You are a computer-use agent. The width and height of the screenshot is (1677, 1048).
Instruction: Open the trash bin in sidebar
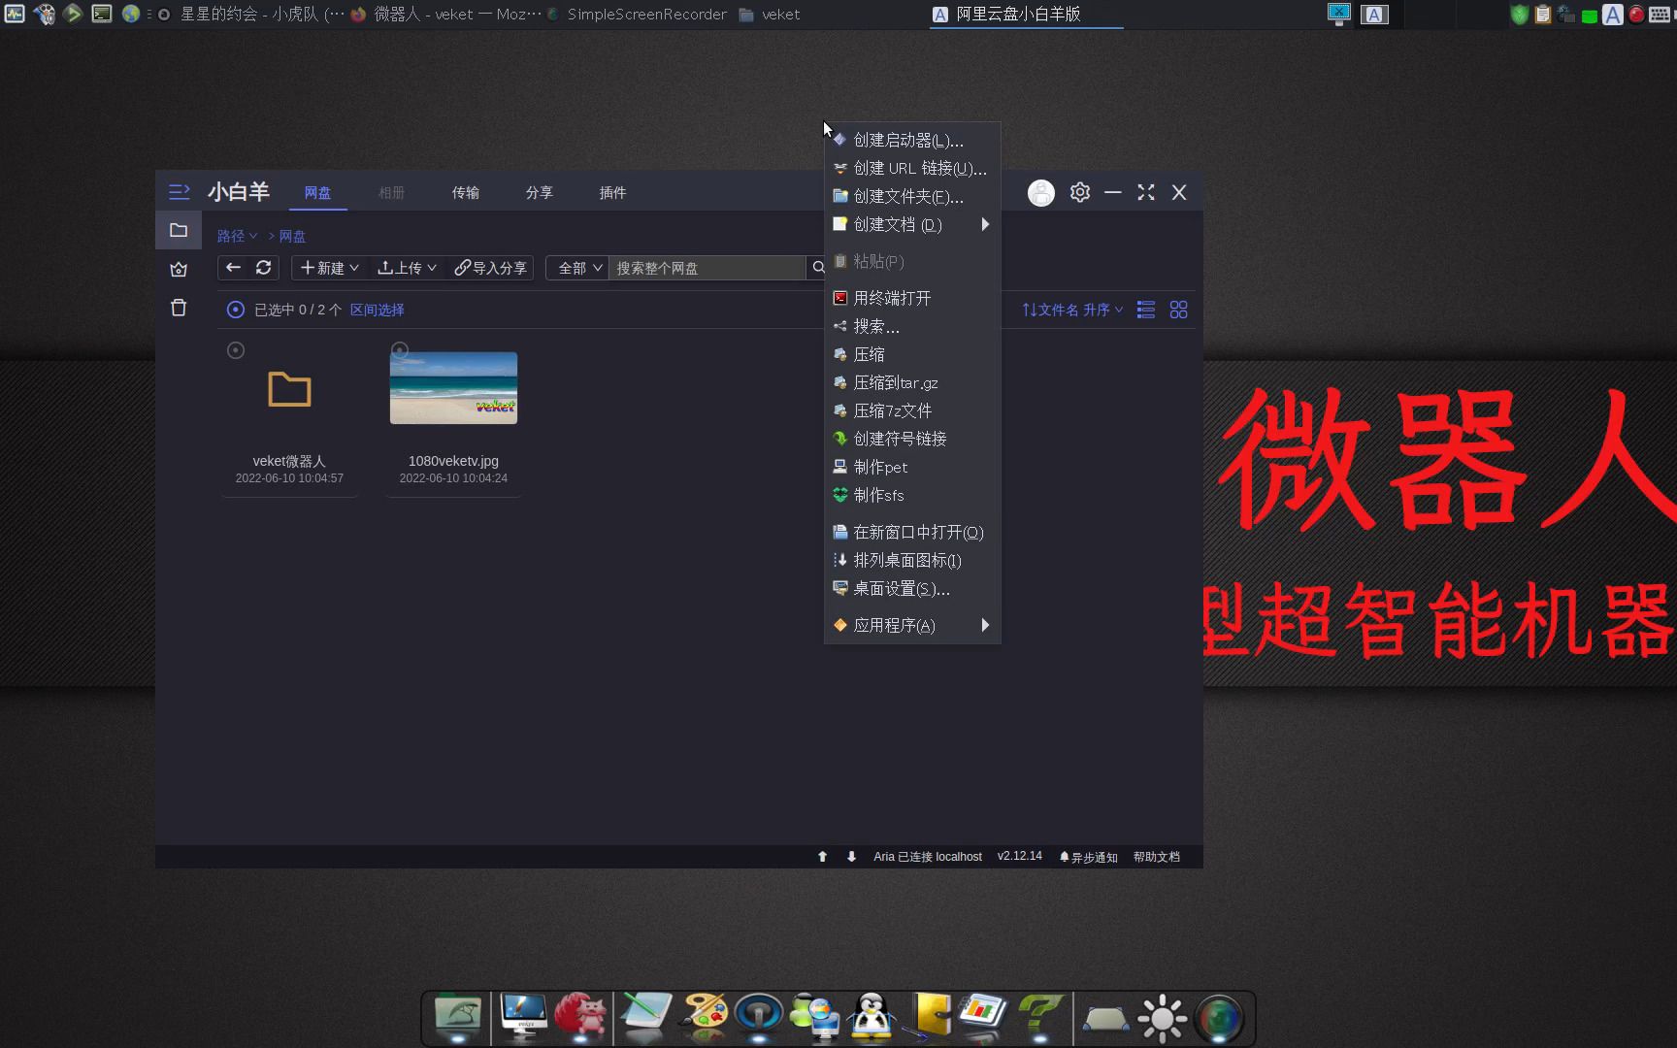[x=179, y=308]
